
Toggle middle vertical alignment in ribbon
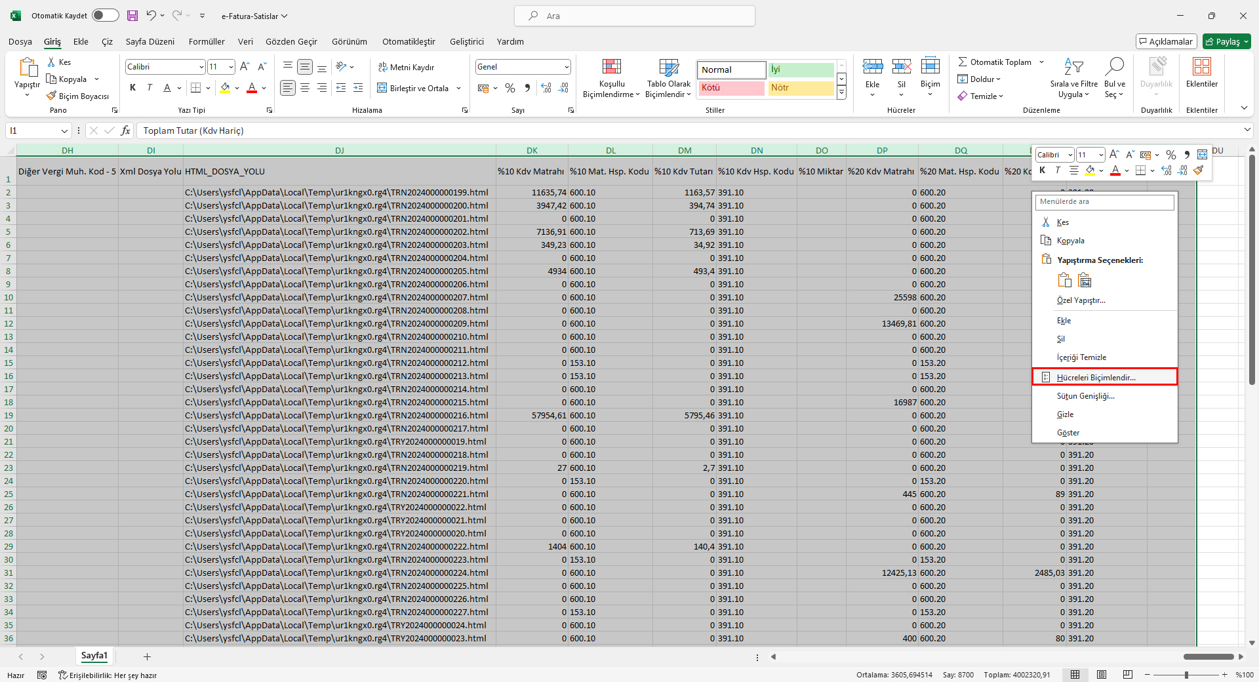click(x=305, y=67)
